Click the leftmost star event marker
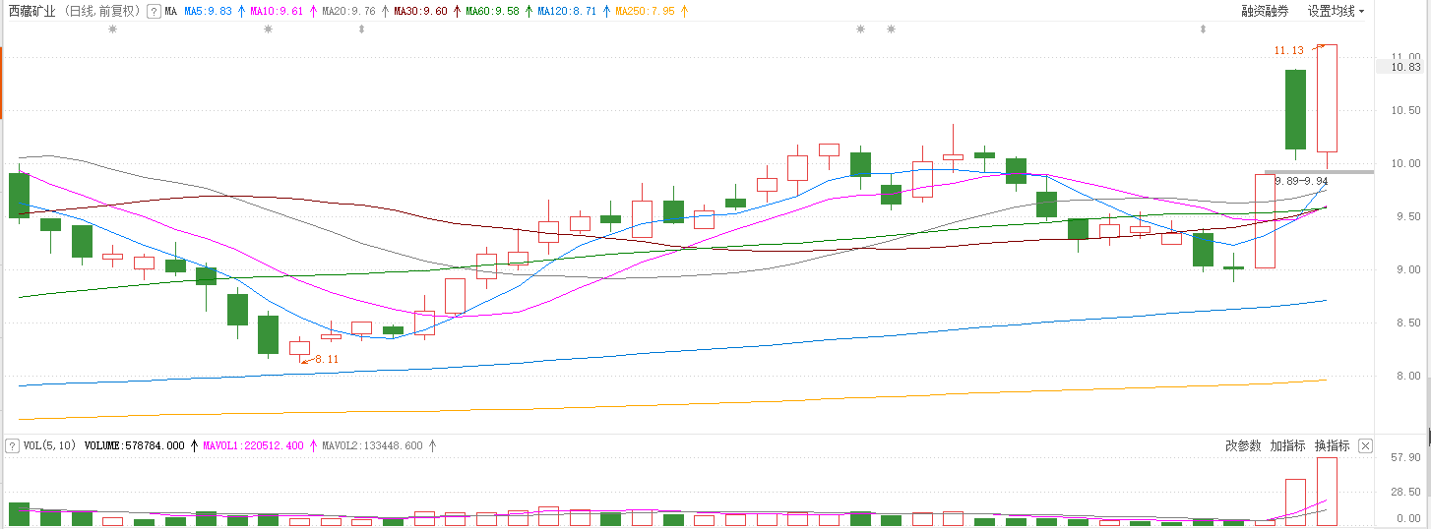The width and height of the screenshot is (1431, 529). pyautogui.click(x=112, y=29)
